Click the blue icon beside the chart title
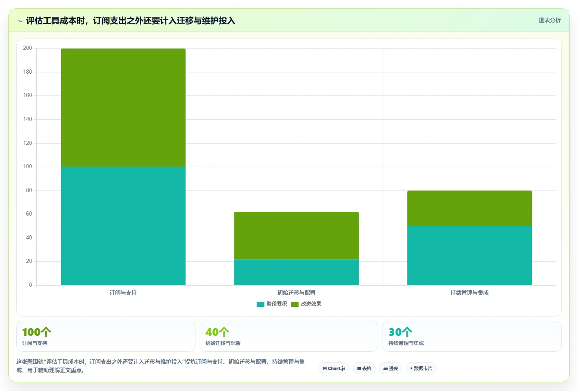The width and height of the screenshot is (578, 391). coord(20,21)
